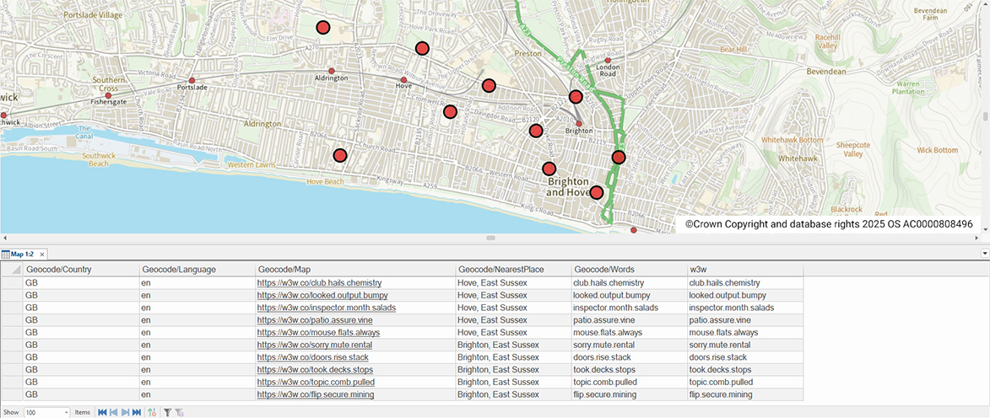Image resolution: width=990 pixels, height=418 pixels.
Task: Click the Aldrington station marker on map
Action: (332, 72)
